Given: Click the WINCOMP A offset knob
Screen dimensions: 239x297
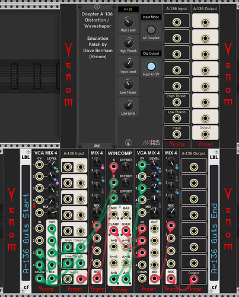Looking at the screenshot, I should (x=126, y=166).
